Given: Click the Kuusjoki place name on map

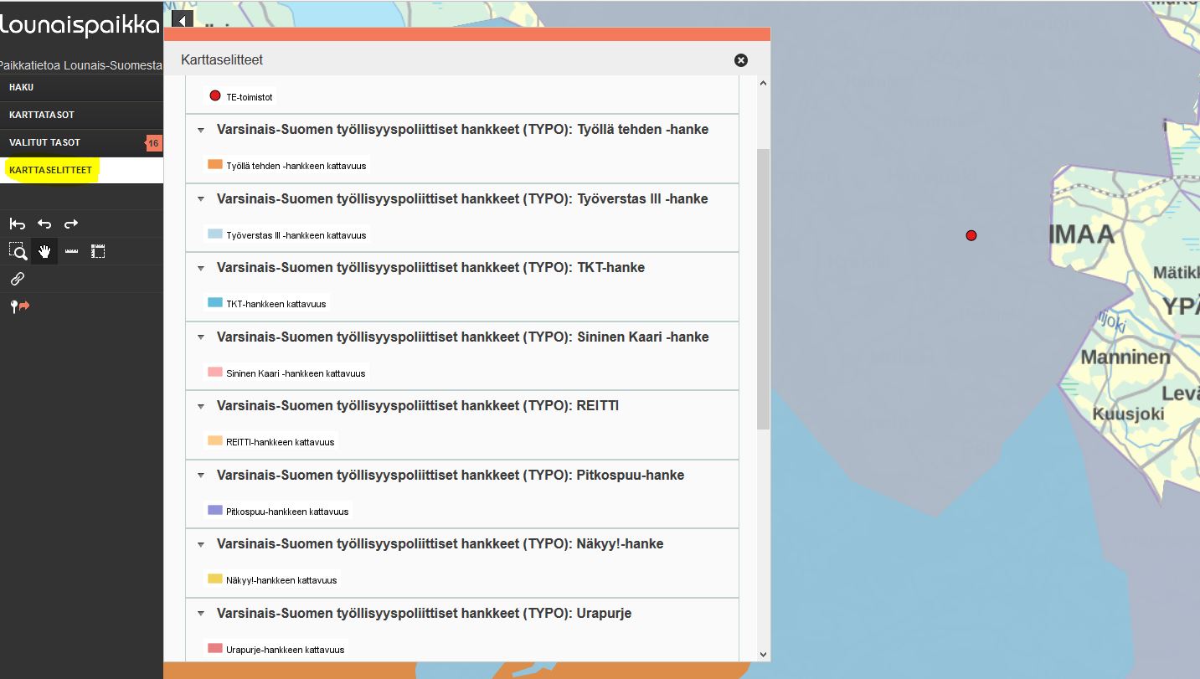Looking at the screenshot, I should (1128, 414).
